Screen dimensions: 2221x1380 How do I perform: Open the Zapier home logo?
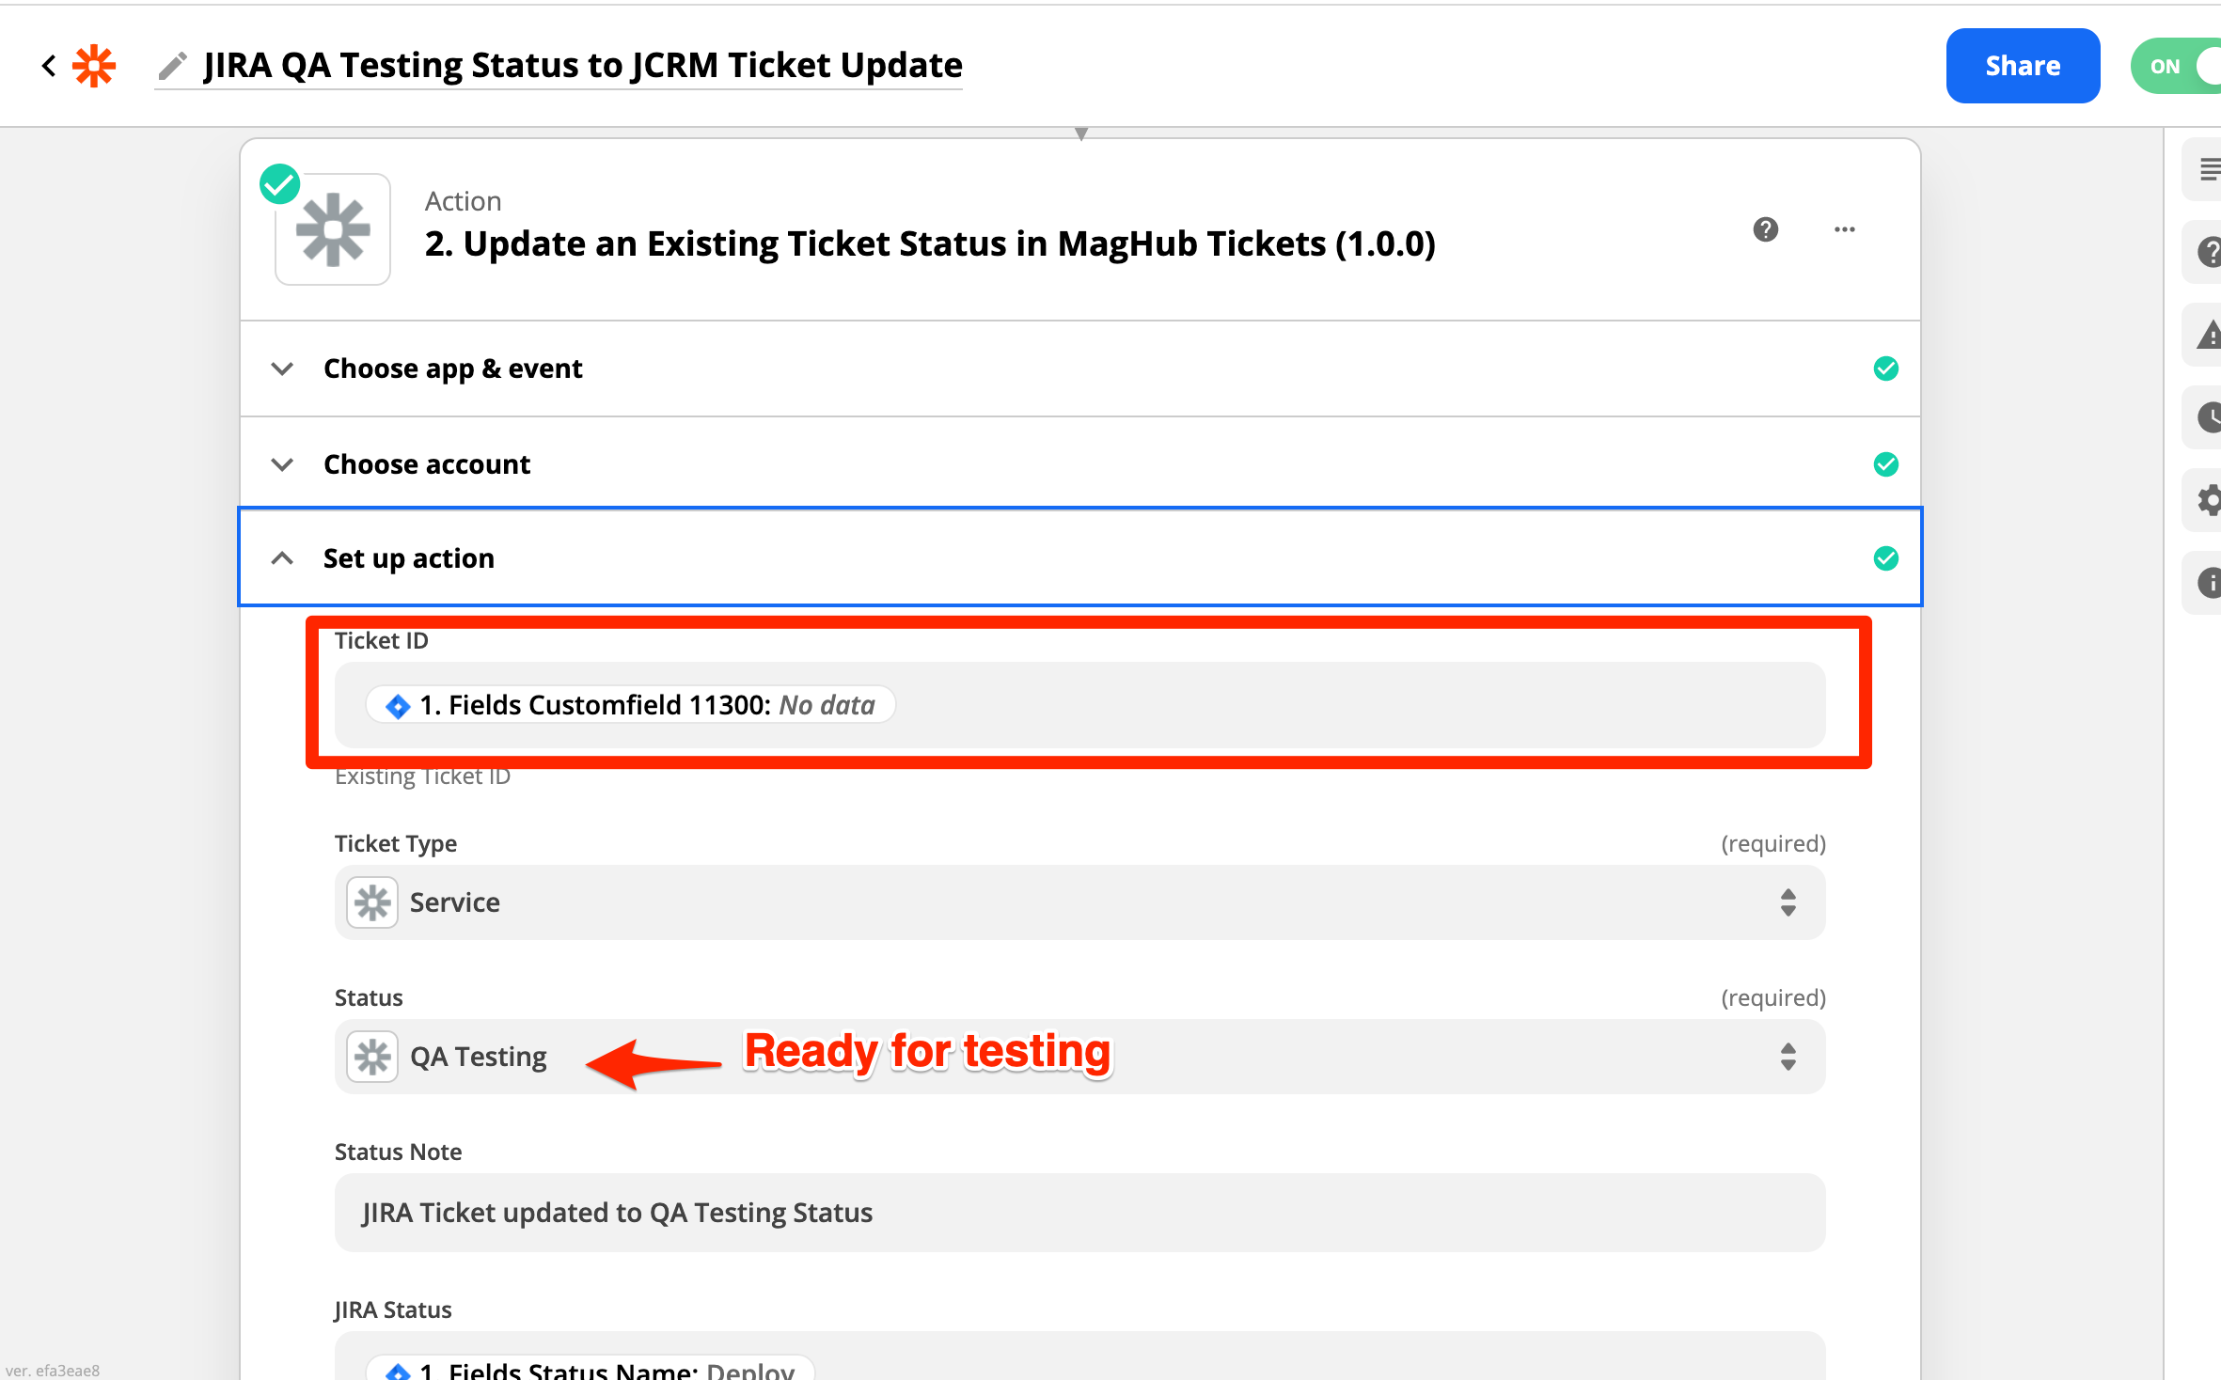tap(94, 66)
